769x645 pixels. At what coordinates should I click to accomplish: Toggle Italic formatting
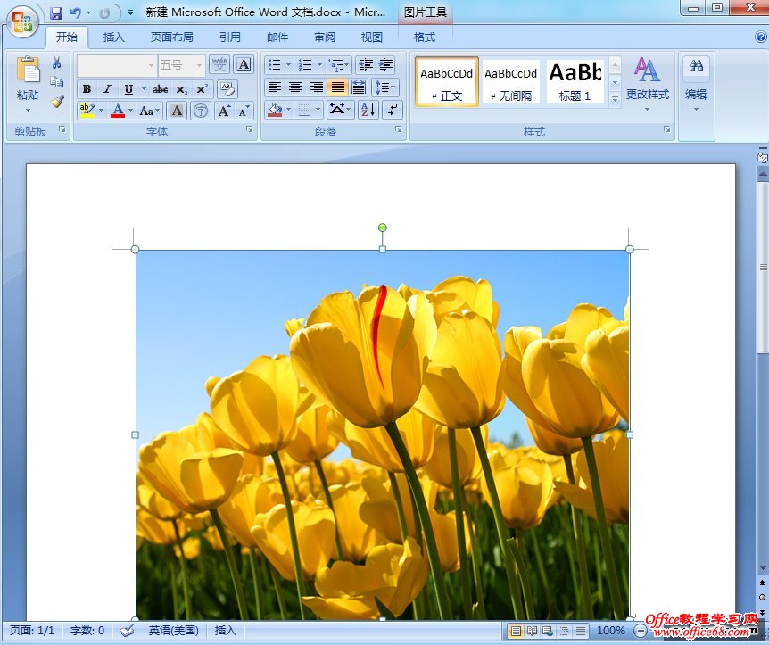(107, 89)
